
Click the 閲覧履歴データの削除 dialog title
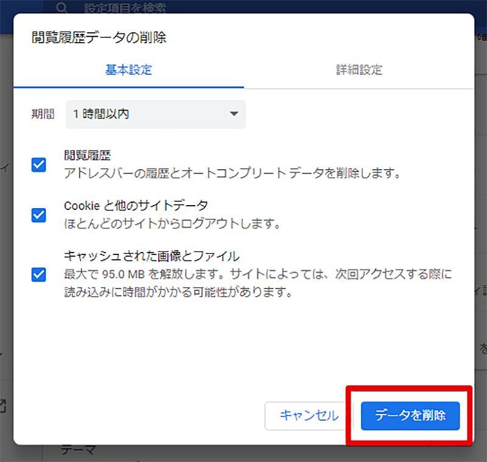99,37
